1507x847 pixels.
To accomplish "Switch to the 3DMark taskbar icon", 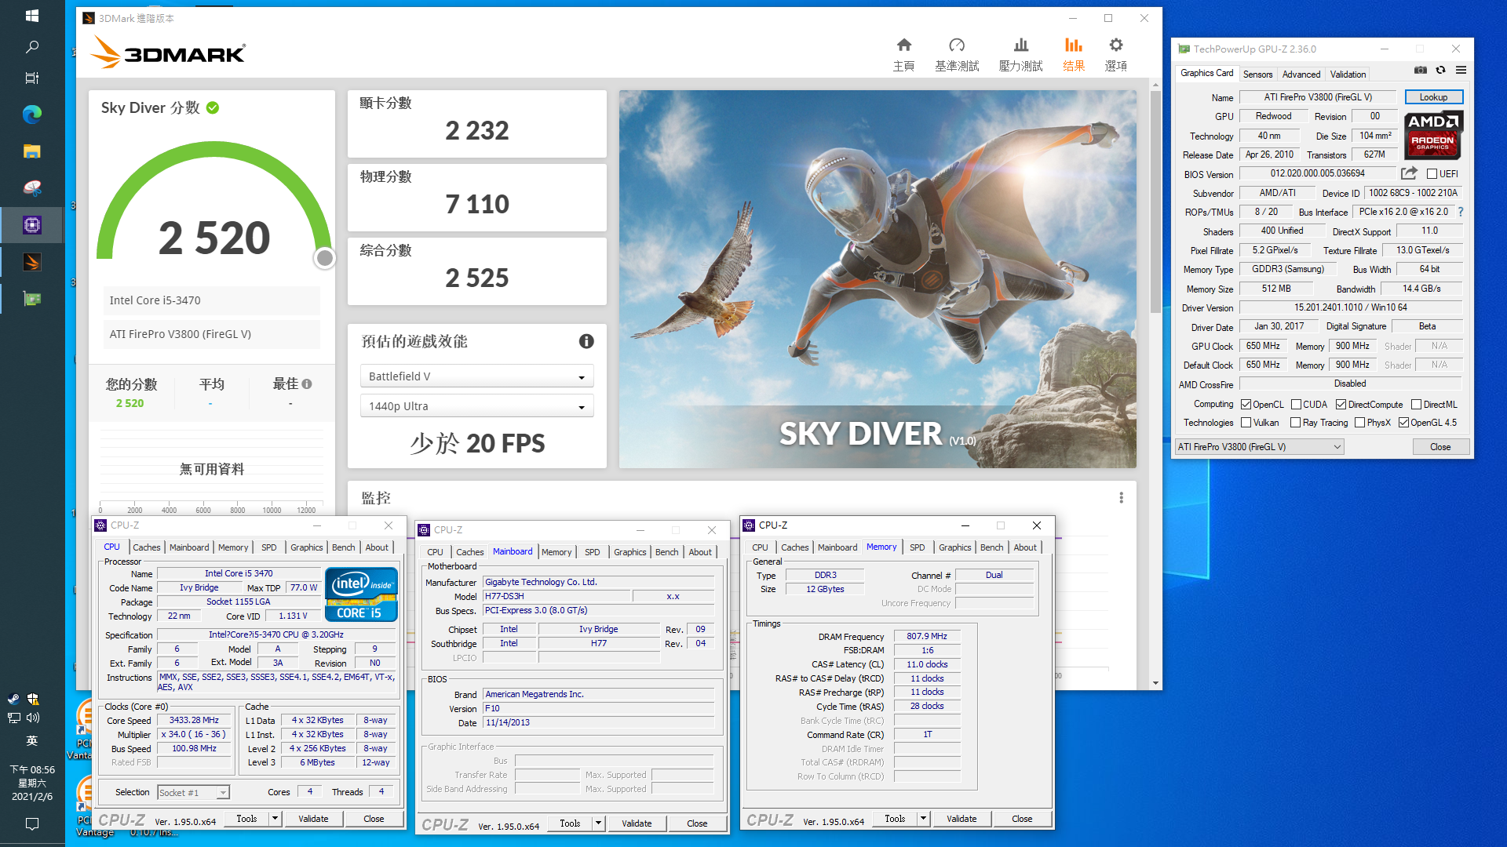I will click(x=32, y=262).
